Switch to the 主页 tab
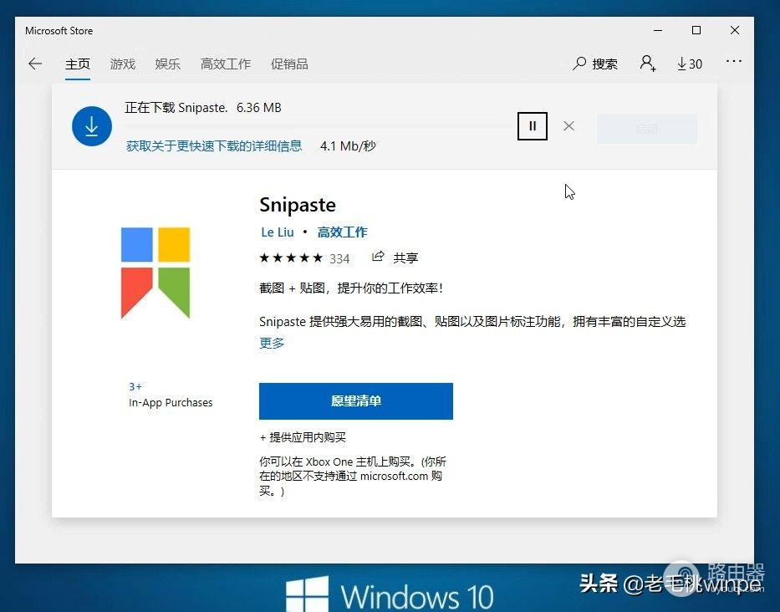Viewport: 780px width, 612px height. (x=78, y=64)
